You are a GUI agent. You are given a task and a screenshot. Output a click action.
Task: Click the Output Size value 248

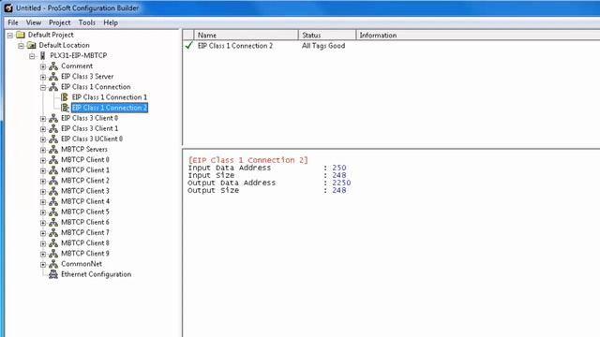[x=339, y=190]
